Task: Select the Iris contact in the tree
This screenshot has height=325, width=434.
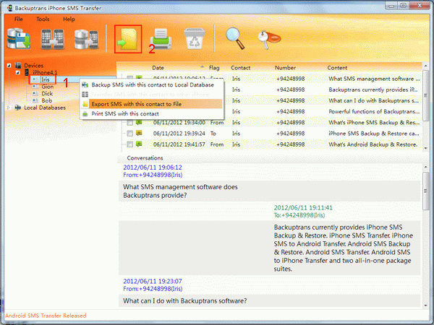Action: pos(46,79)
